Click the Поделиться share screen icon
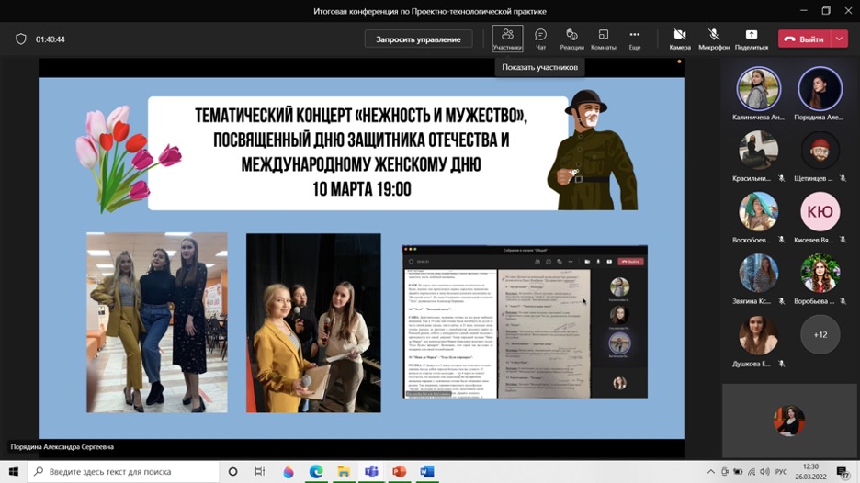860x483 pixels. pos(751,39)
